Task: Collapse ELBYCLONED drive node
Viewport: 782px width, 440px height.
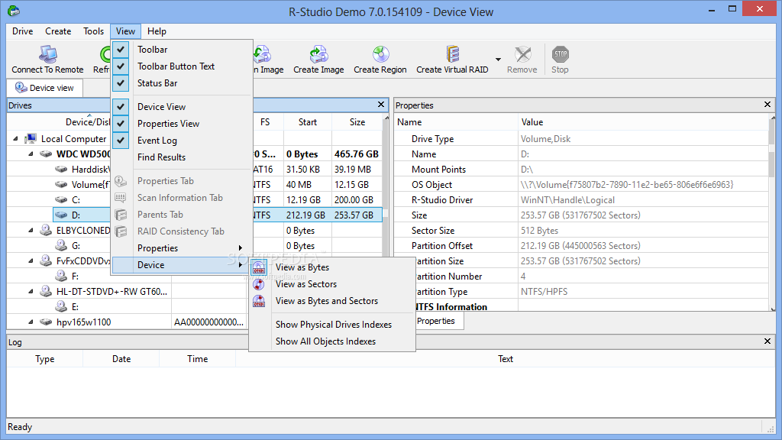Action: (x=31, y=231)
